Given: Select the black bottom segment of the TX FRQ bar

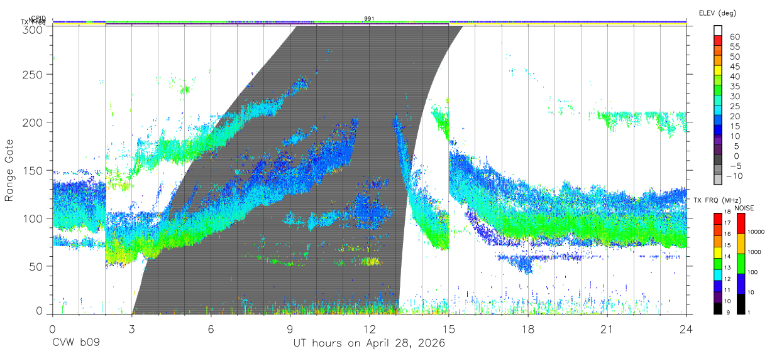Looking at the screenshot, I should [719, 308].
